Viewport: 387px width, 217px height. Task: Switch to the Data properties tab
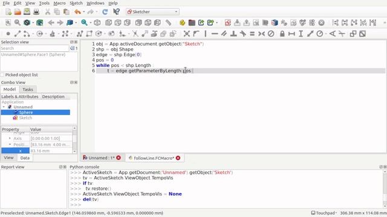pyautogui.click(x=25, y=158)
